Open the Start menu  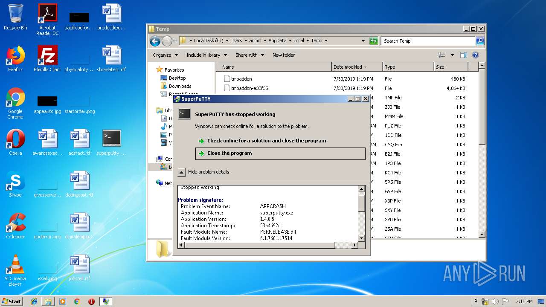coord(12,301)
